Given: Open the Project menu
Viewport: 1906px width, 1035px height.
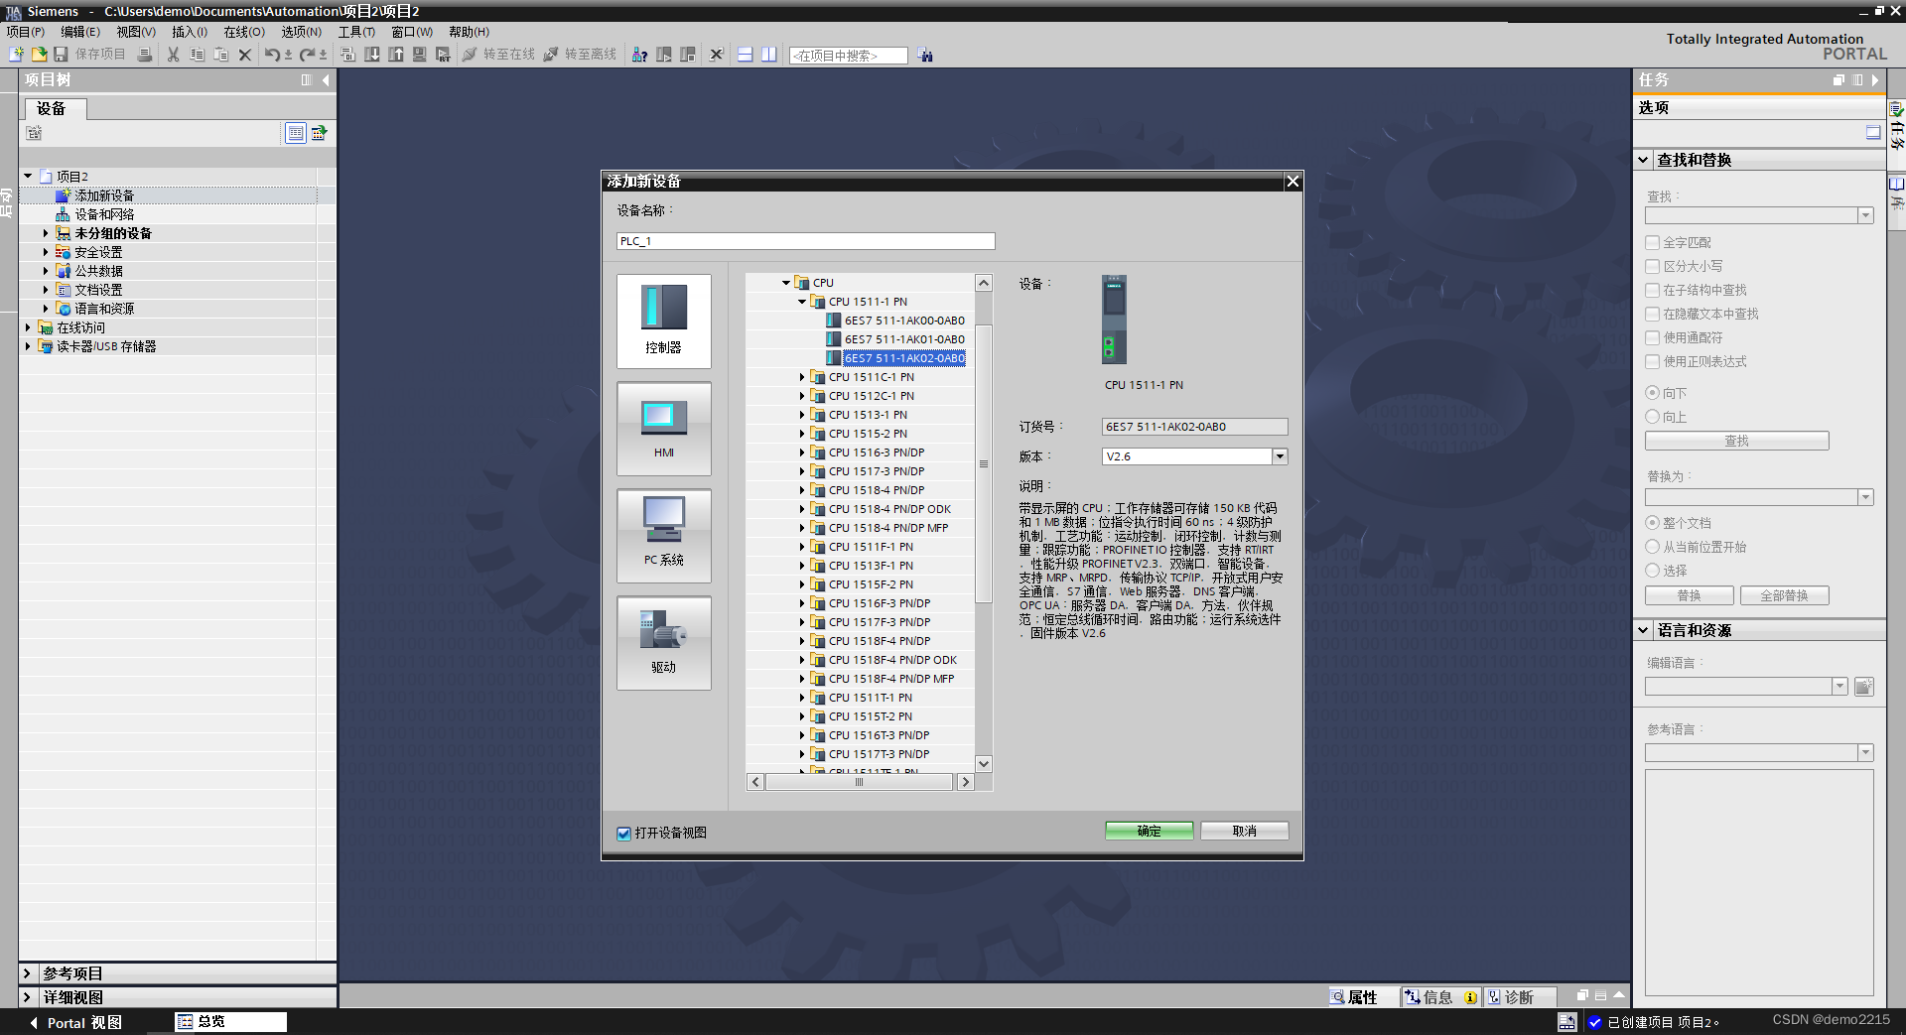Looking at the screenshot, I should click(26, 32).
